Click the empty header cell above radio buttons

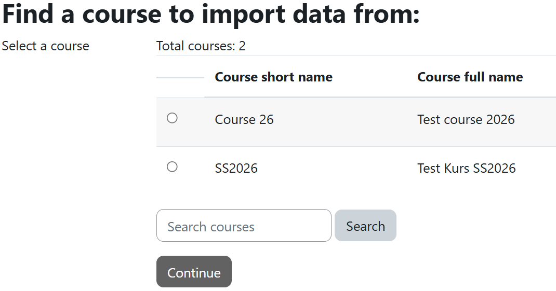180,77
